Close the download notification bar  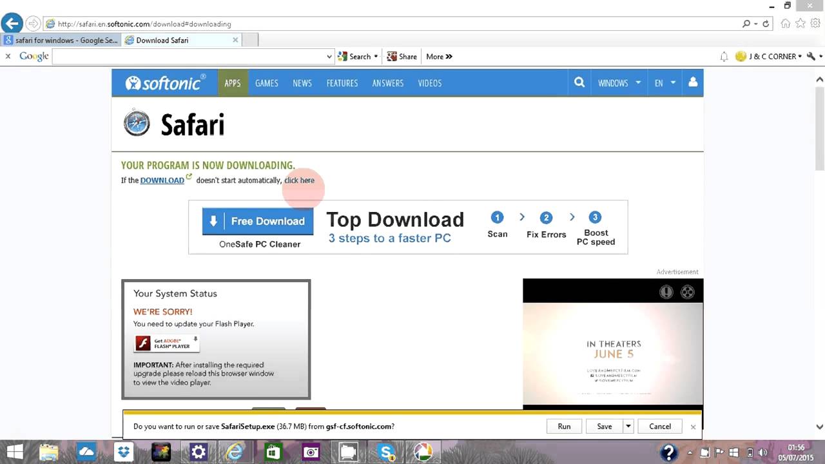[x=693, y=427]
